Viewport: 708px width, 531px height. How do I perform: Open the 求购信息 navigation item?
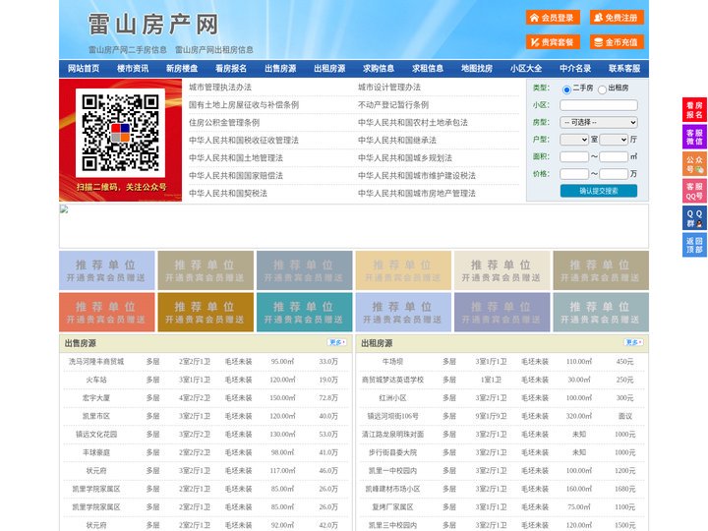[x=379, y=69]
